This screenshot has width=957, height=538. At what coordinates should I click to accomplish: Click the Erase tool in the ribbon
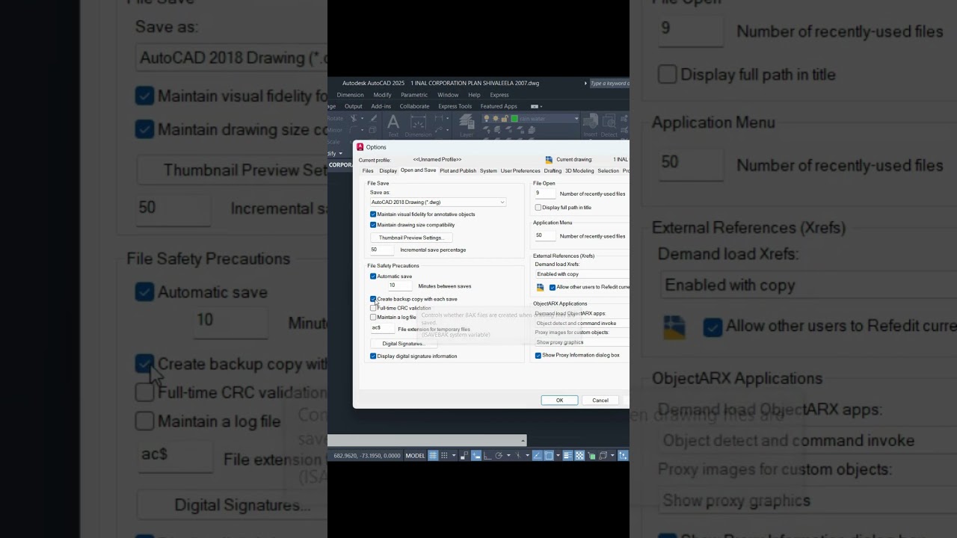click(x=374, y=118)
